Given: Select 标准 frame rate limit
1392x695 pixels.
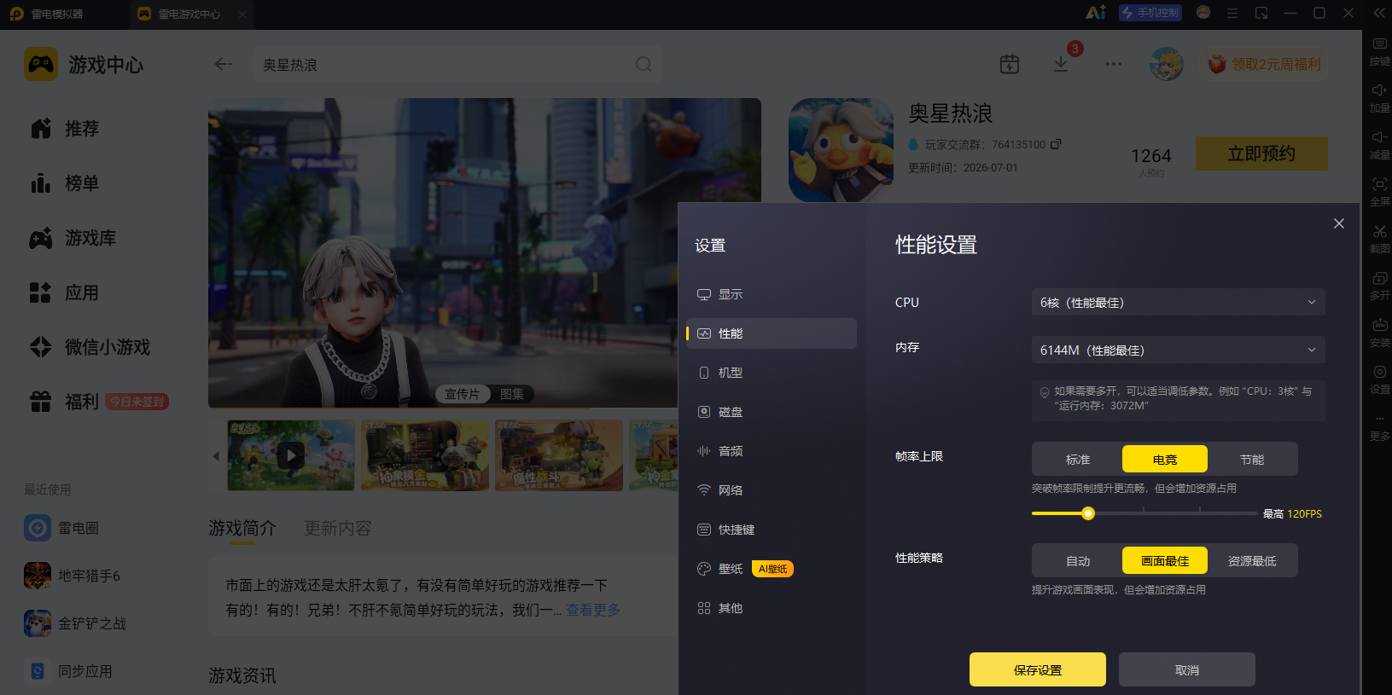Looking at the screenshot, I should point(1078,460).
